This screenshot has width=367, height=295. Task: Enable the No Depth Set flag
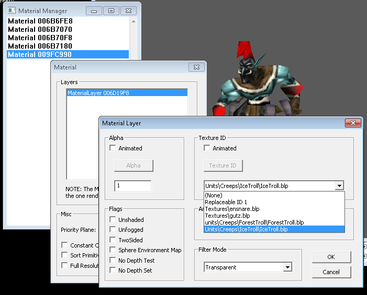point(113,270)
